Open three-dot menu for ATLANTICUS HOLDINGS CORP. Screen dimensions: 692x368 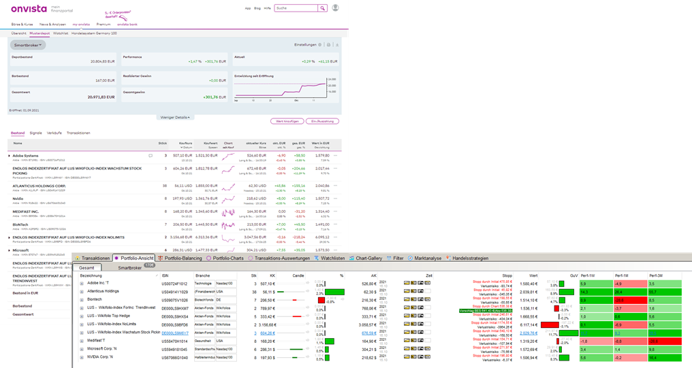tap(335, 186)
